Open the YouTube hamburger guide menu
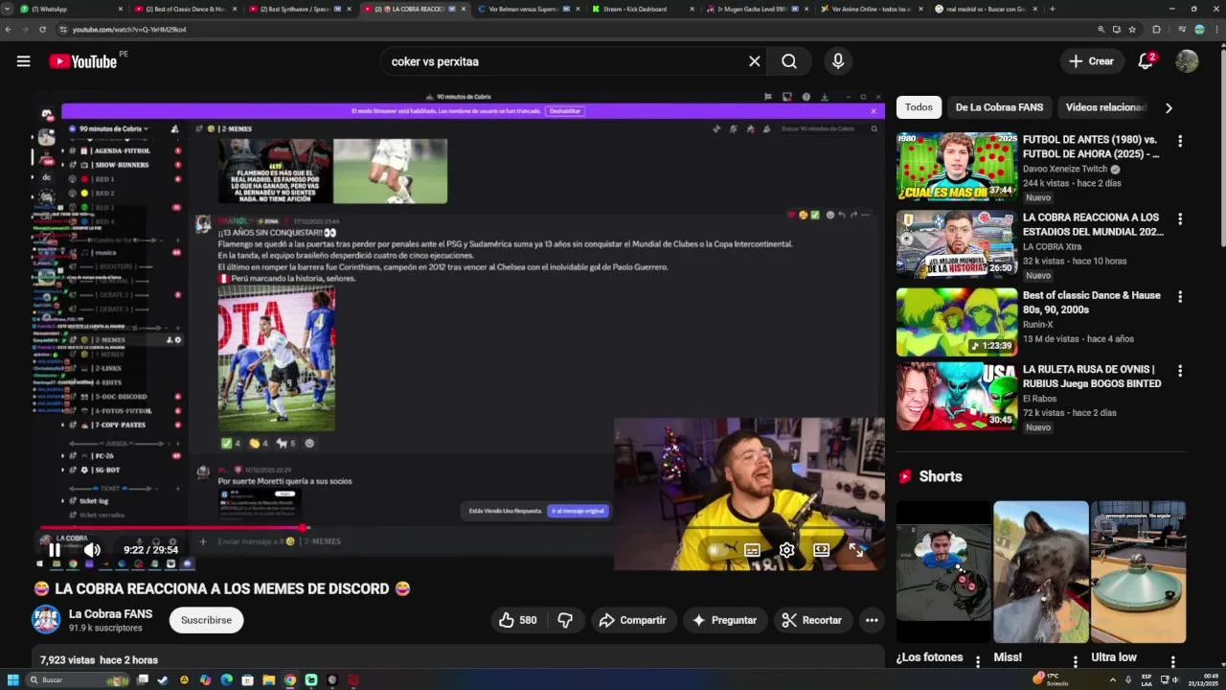 (x=23, y=61)
